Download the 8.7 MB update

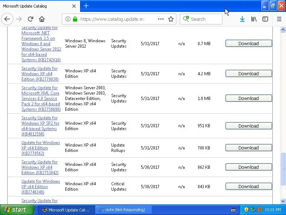point(248,43)
